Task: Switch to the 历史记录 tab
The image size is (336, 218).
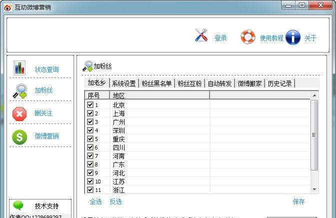Action: [279, 83]
